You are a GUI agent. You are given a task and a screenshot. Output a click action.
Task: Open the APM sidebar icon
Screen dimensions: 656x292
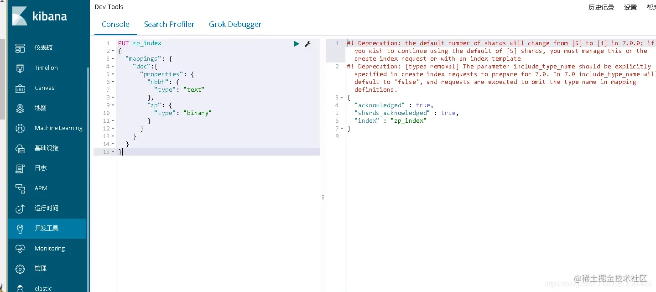20,188
